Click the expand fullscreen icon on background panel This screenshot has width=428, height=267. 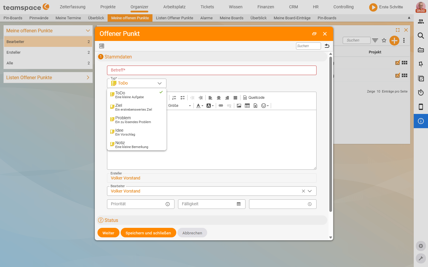[x=398, y=30]
